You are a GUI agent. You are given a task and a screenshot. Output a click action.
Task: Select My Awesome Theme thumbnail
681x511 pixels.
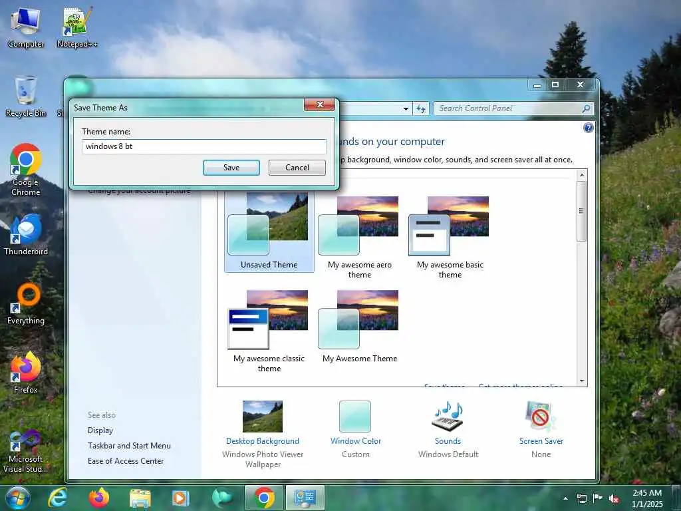coord(360,326)
